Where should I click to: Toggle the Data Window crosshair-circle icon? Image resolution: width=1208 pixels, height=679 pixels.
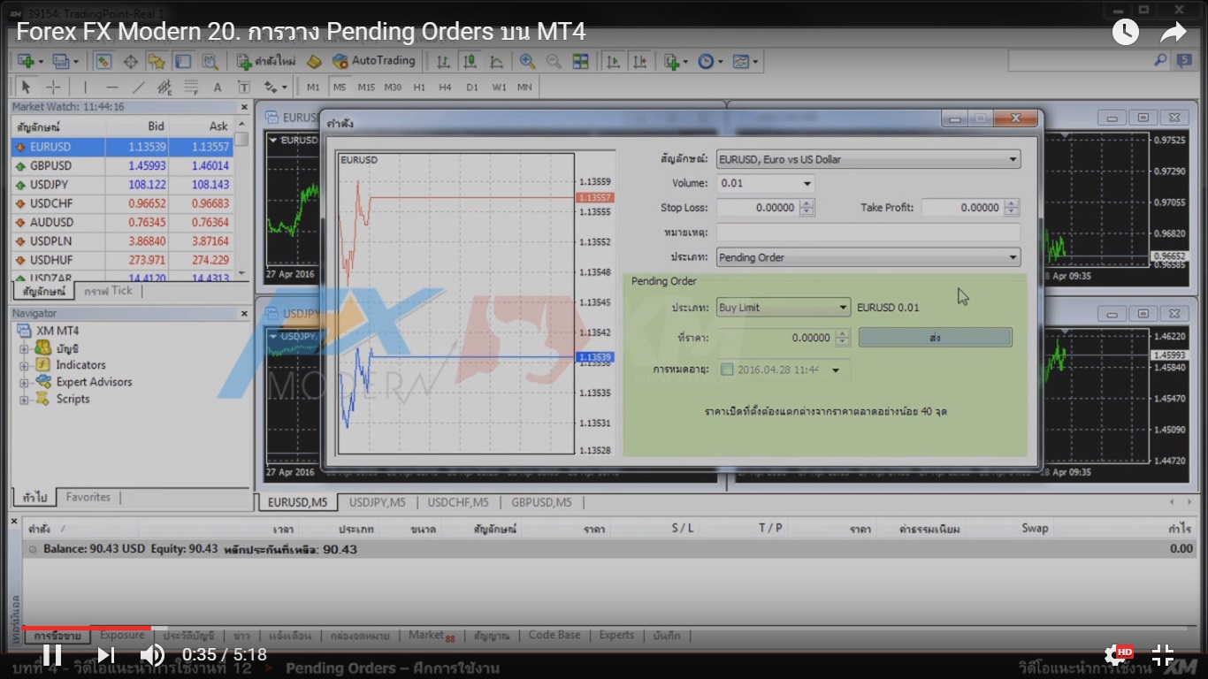[130, 61]
